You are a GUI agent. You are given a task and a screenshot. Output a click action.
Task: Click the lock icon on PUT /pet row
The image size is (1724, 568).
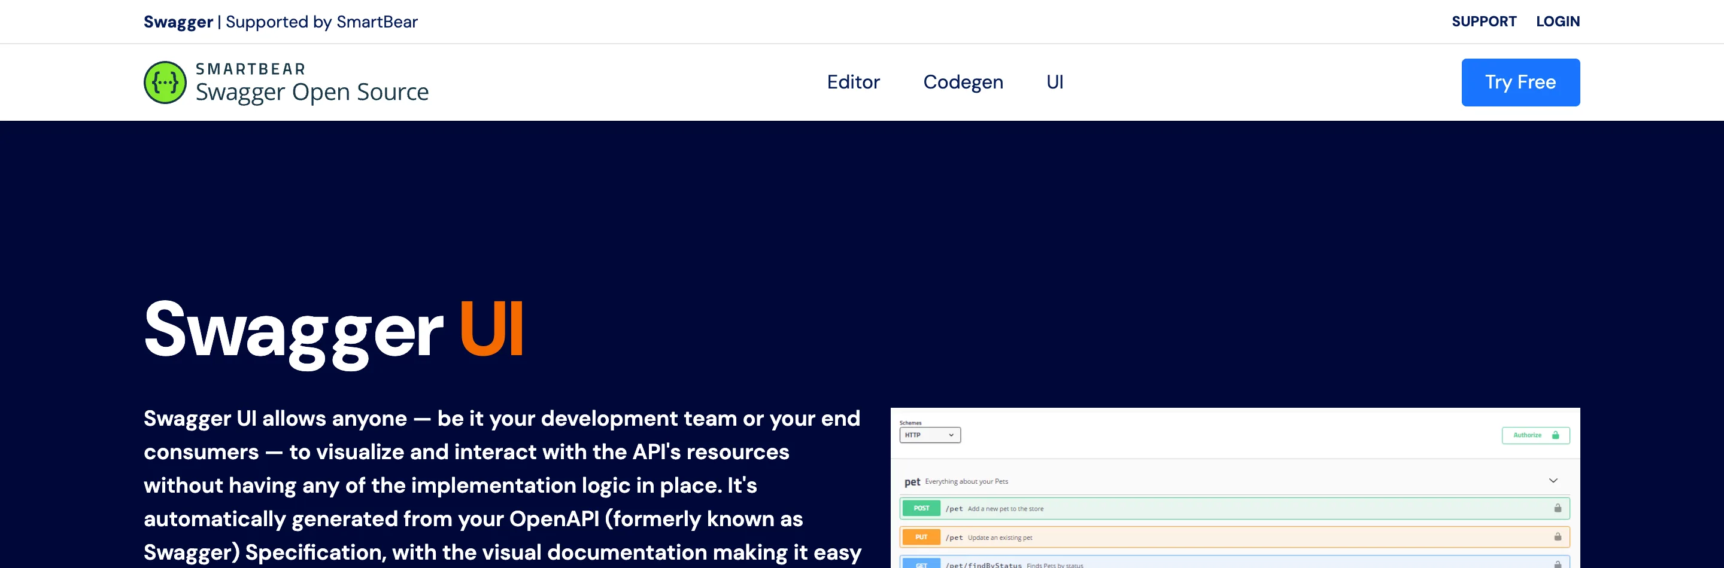point(1558,536)
